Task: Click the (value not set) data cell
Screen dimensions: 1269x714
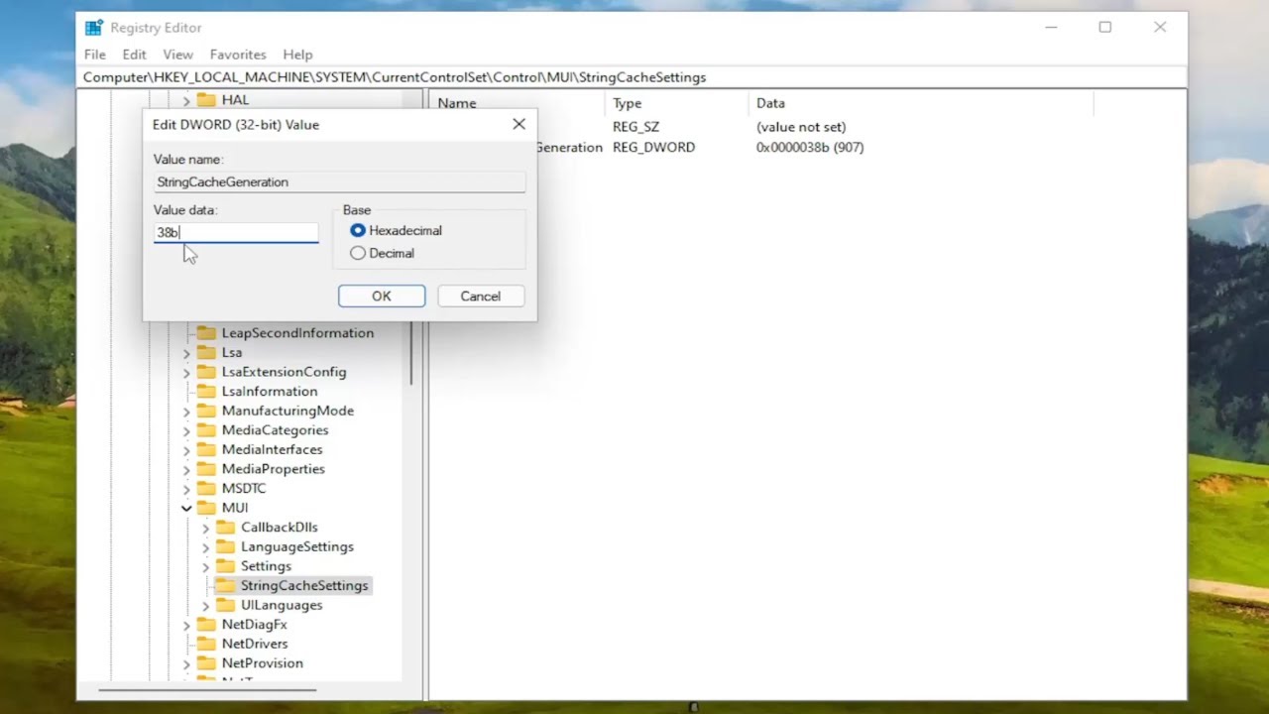Action: pyautogui.click(x=801, y=127)
